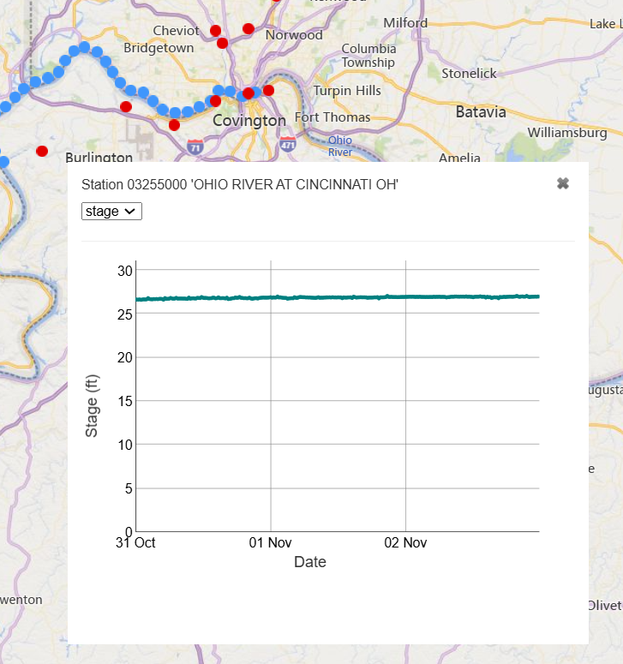Viewport: 623px width, 664px height.
Task: Click the red station marker beside the Cheviot label
Action: click(215, 31)
